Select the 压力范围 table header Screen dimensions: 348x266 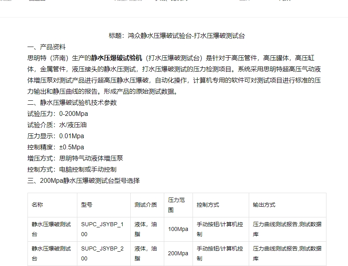(179, 205)
